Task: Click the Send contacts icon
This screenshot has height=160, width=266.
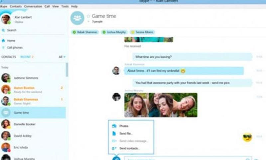Action: click(114, 148)
